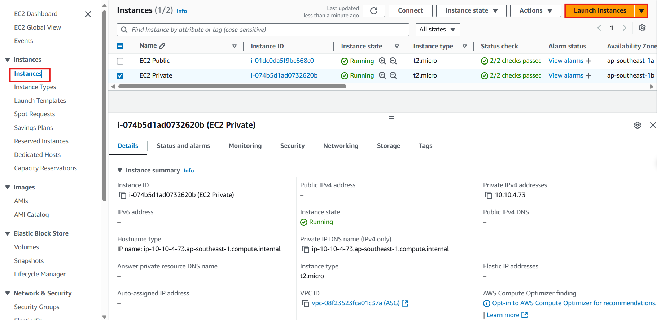View alarms for EC2 Private

point(566,75)
